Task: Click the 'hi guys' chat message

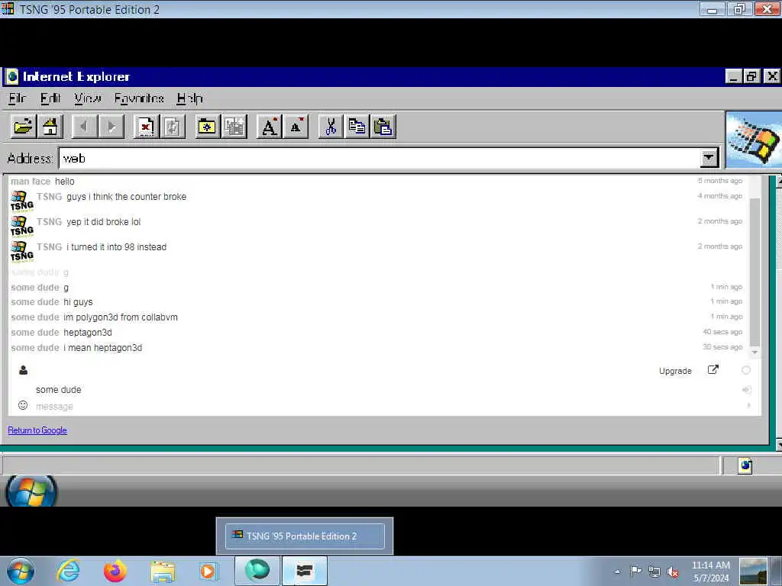Action: tap(79, 302)
